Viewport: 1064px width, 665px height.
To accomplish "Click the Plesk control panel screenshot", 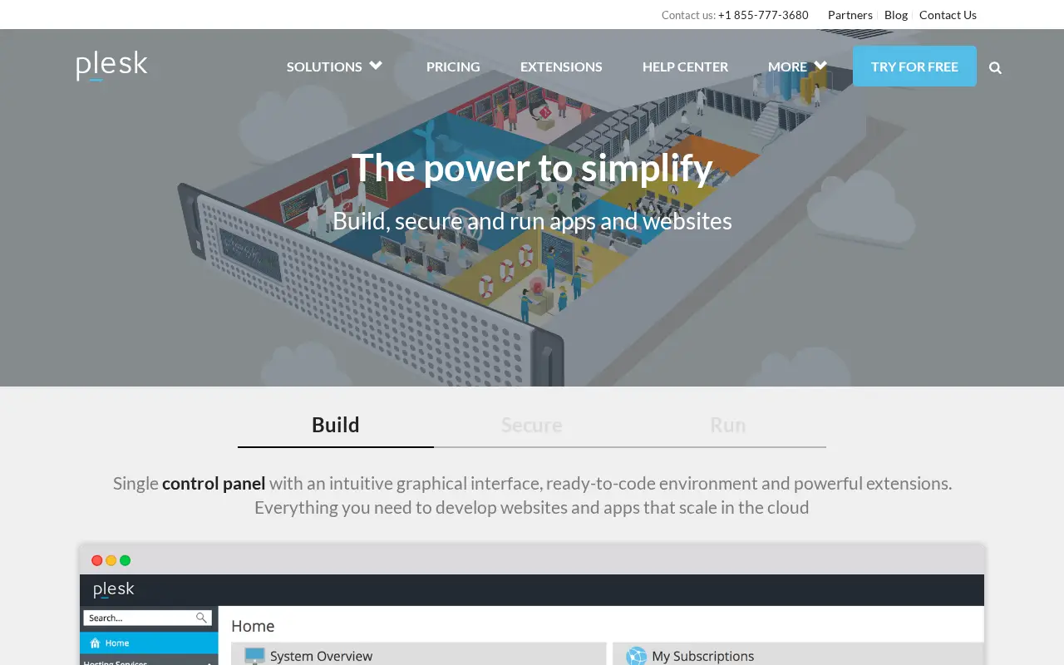I will pos(532,605).
